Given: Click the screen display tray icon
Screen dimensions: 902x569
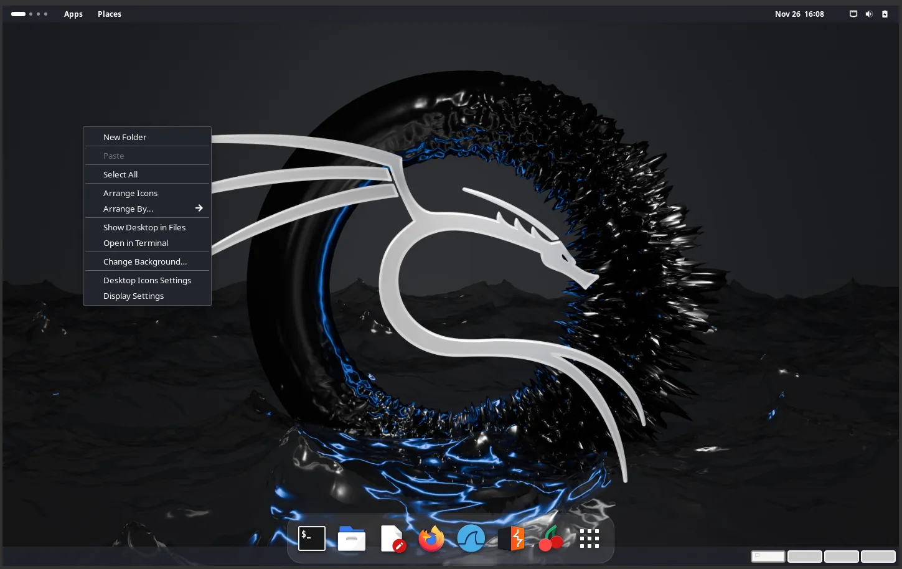Looking at the screenshot, I should coord(853,14).
